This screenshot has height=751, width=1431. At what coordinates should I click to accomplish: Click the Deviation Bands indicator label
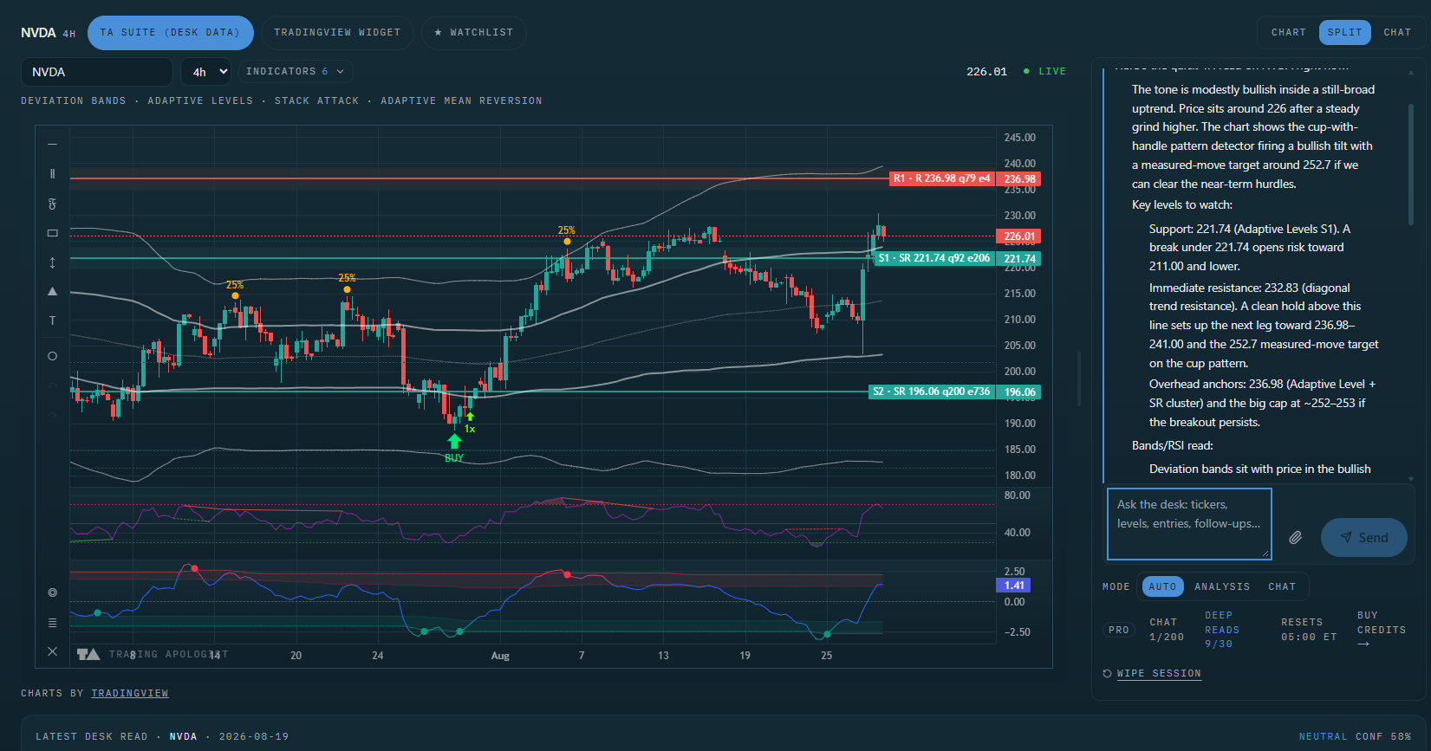(74, 101)
